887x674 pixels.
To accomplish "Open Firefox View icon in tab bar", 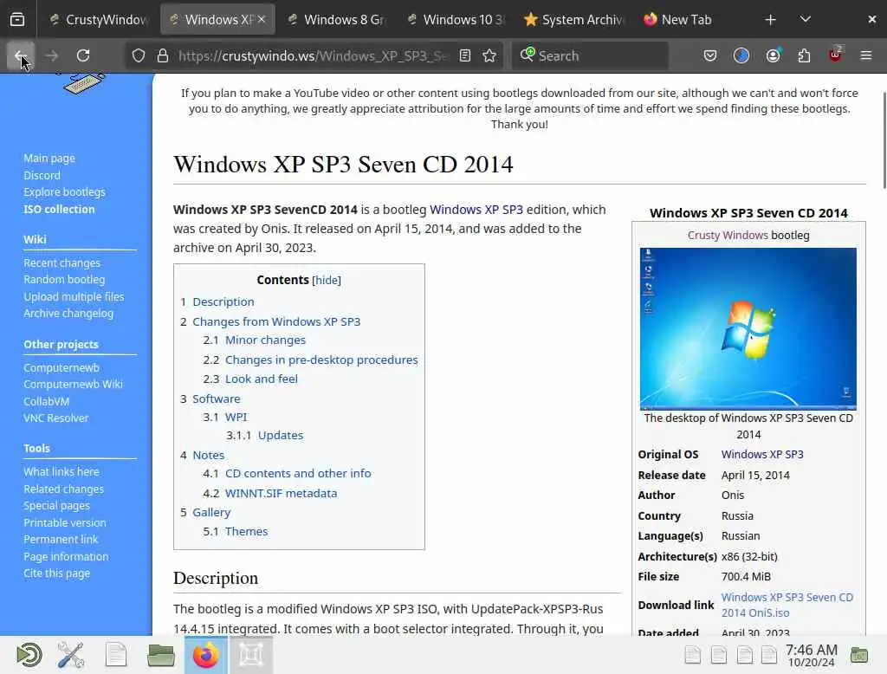I will (17, 20).
